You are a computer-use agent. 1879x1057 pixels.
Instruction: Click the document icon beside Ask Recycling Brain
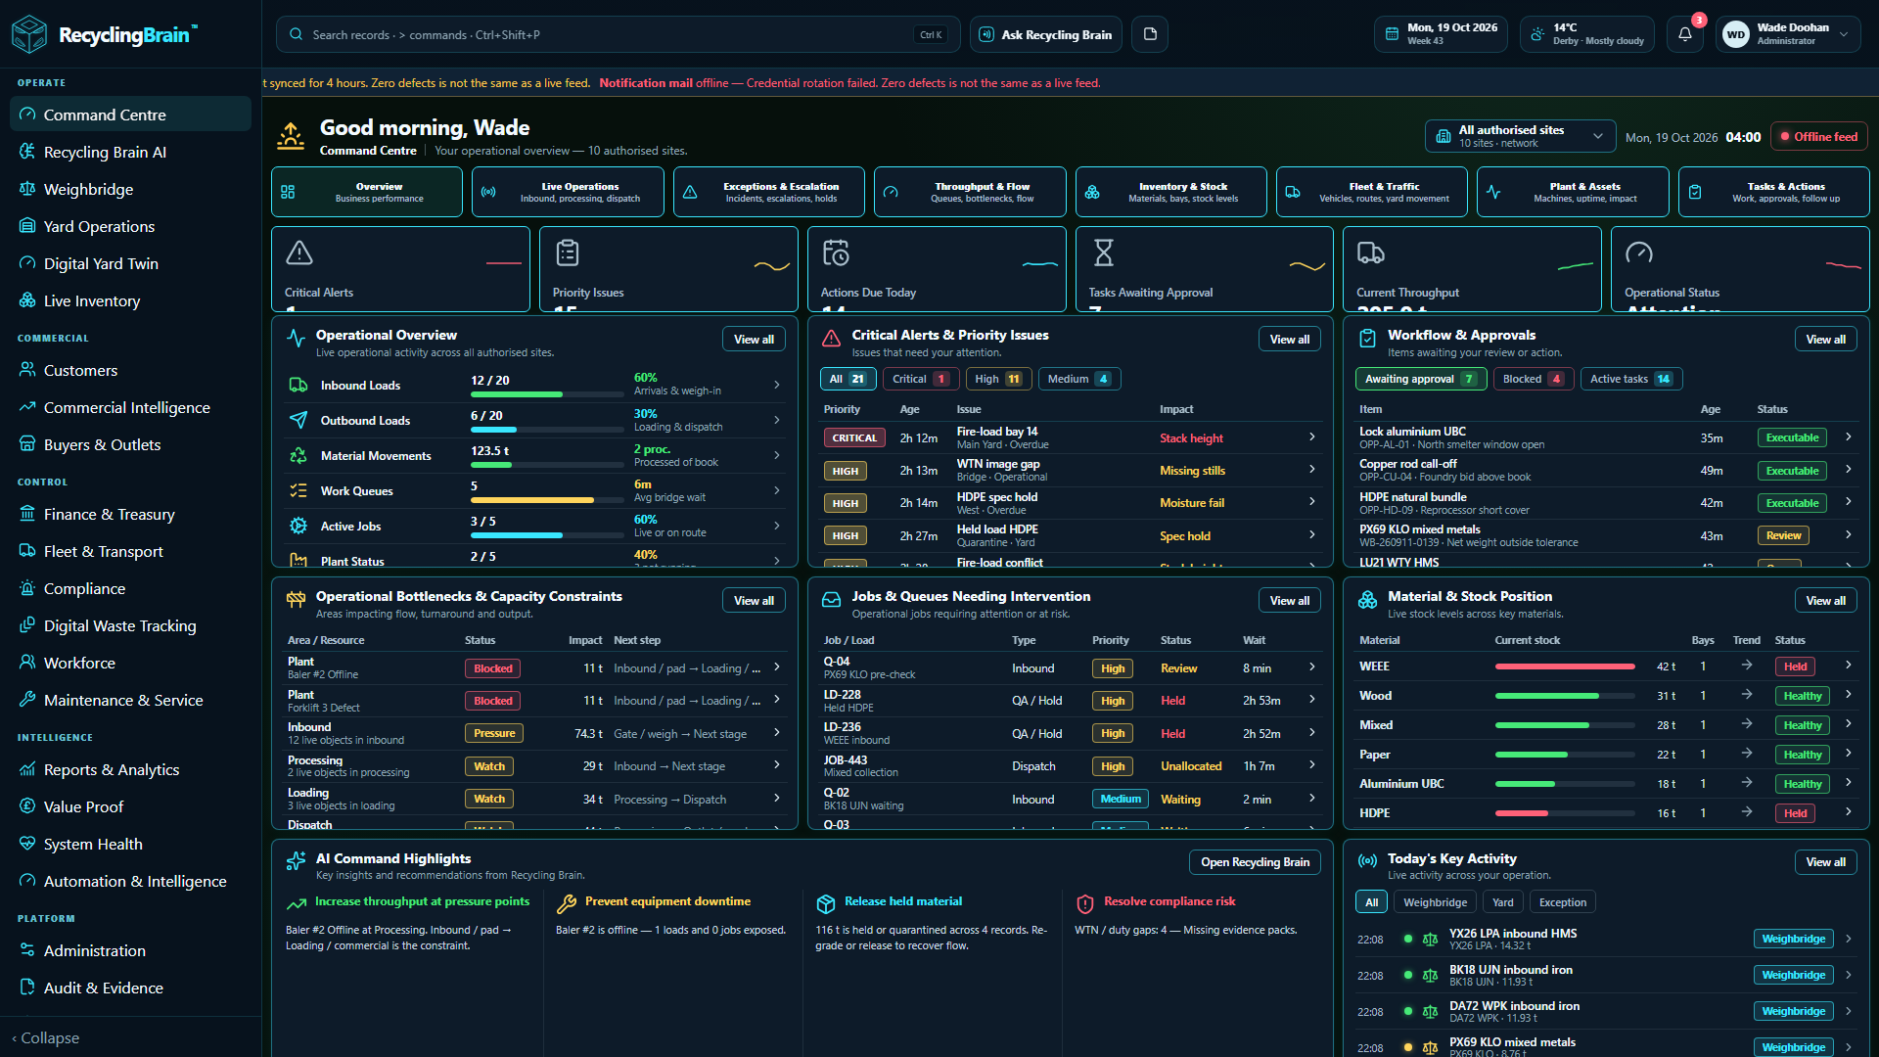[x=1150, y=34]
